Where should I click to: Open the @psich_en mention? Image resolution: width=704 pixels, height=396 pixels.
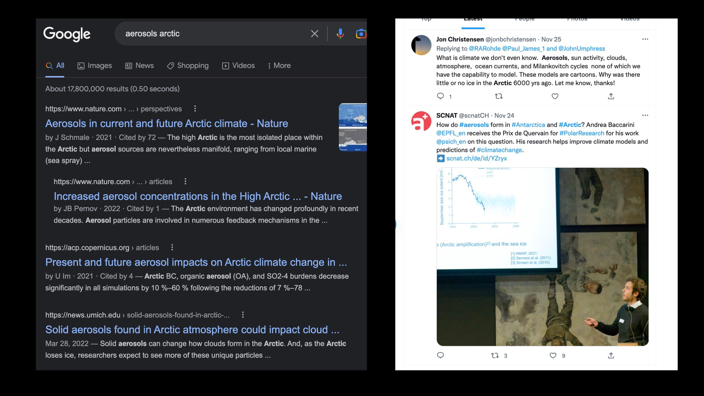(451, 142)
